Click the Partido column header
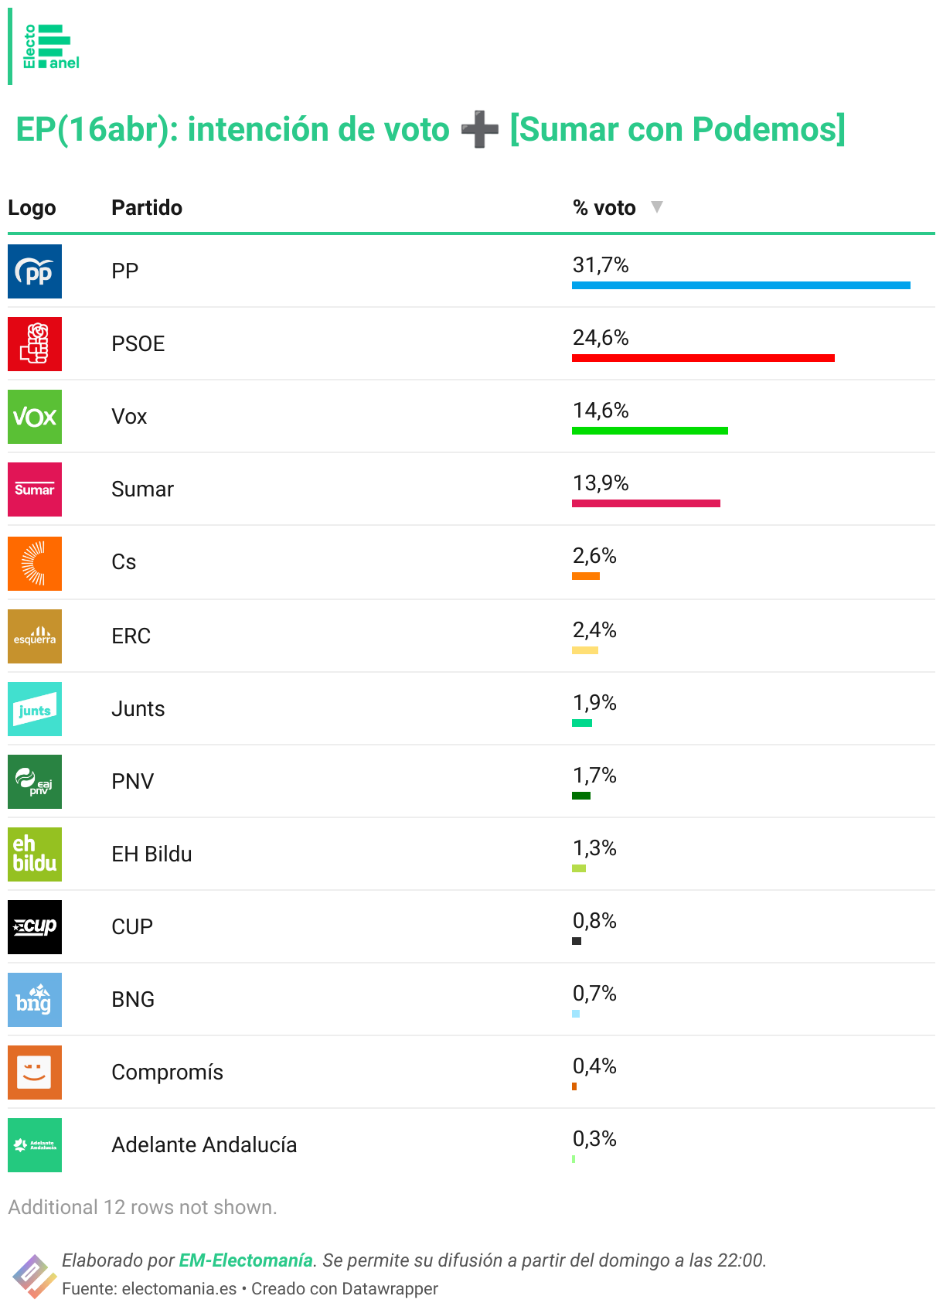This screenshot has height=1313, width=943. click(147, 208)
